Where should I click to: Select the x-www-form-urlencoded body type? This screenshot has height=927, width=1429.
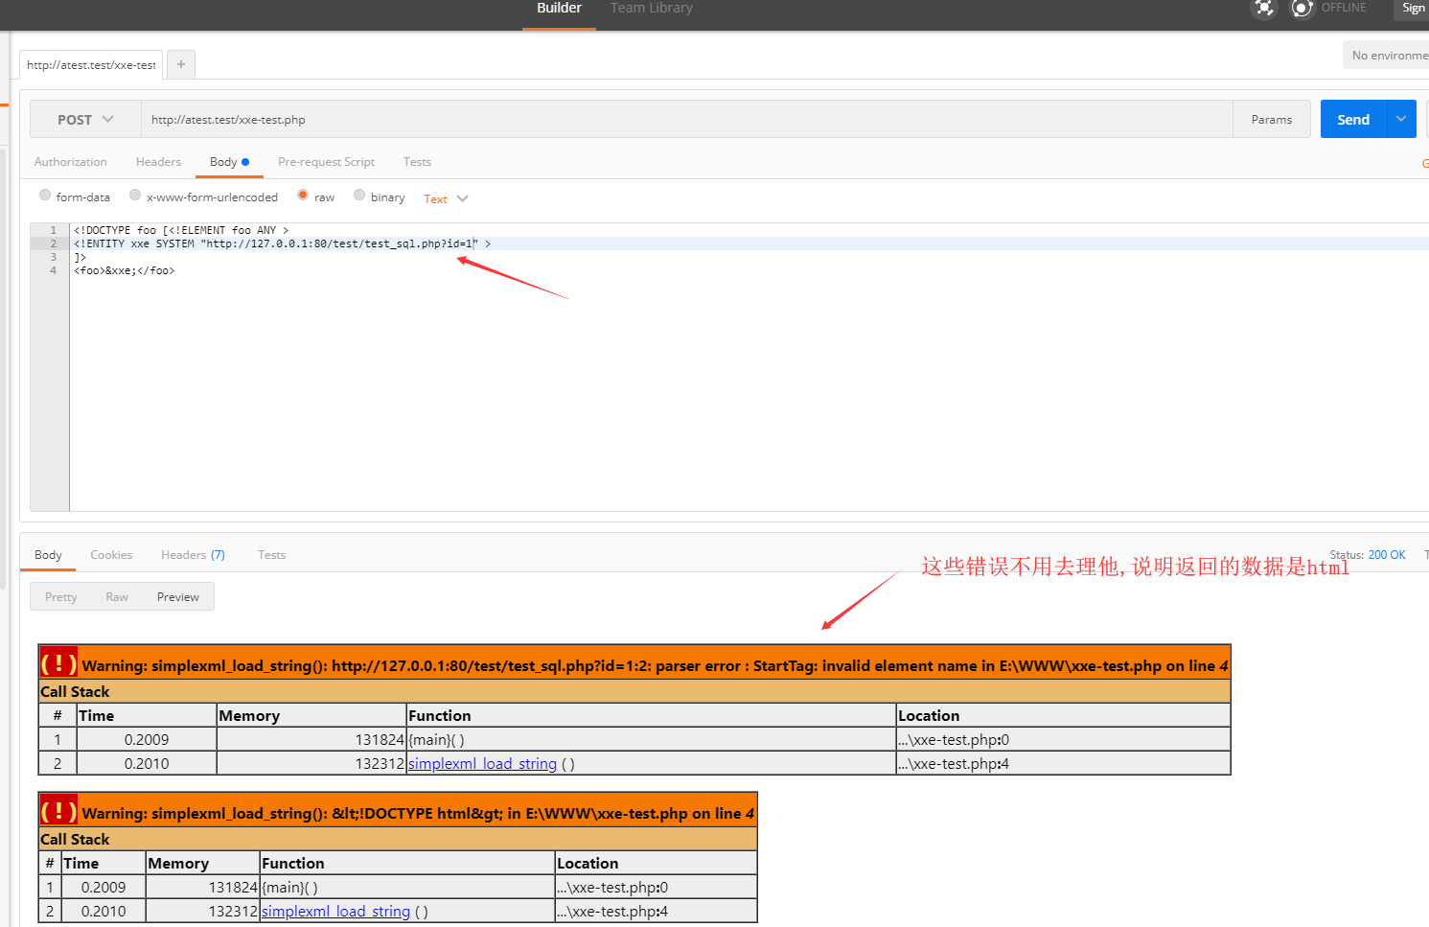[x=135, y=196]
